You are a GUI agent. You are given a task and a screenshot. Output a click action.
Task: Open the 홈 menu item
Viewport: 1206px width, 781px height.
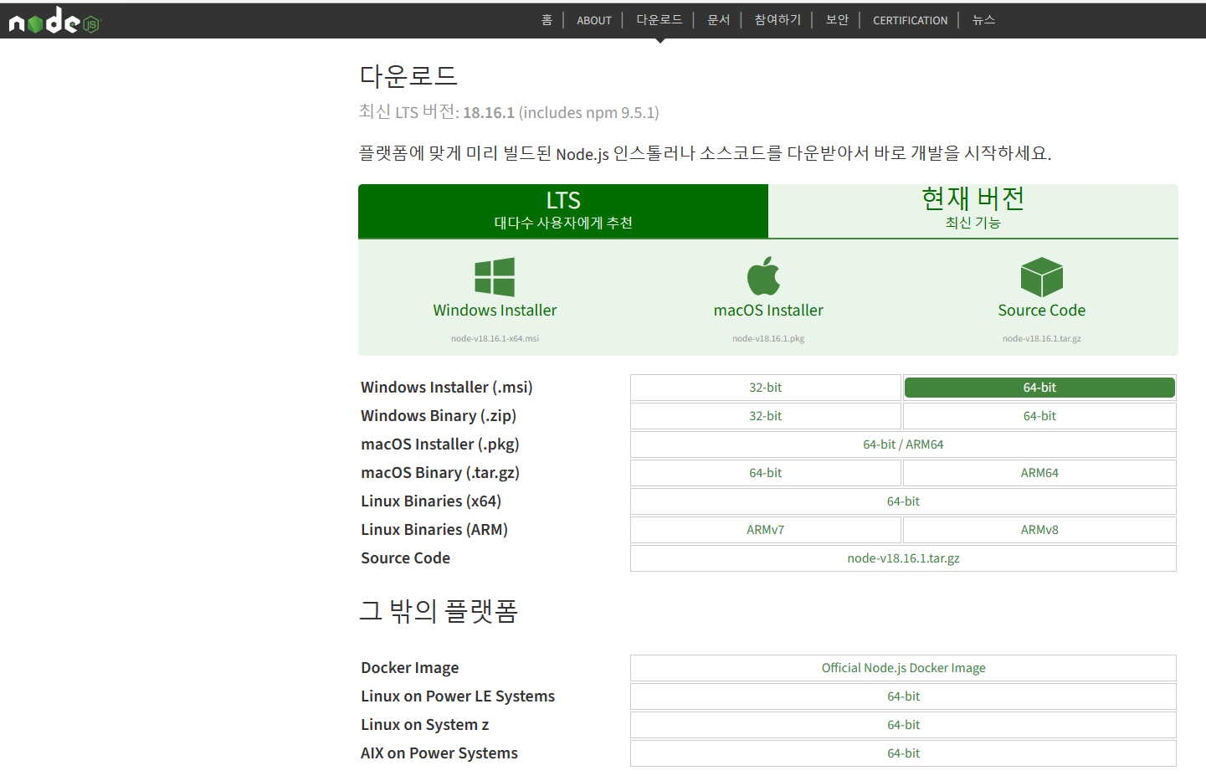tap(547, 20)
